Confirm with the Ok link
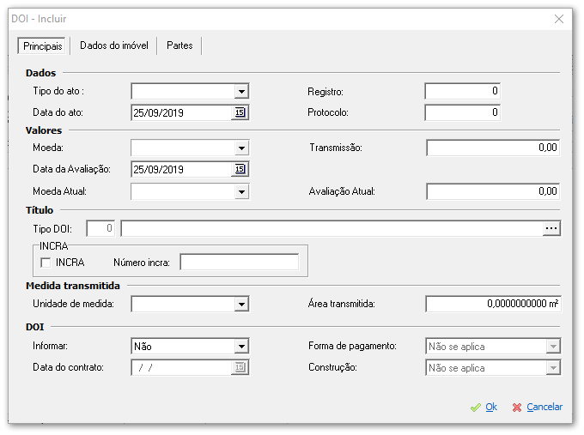 (x=491, y=407)
